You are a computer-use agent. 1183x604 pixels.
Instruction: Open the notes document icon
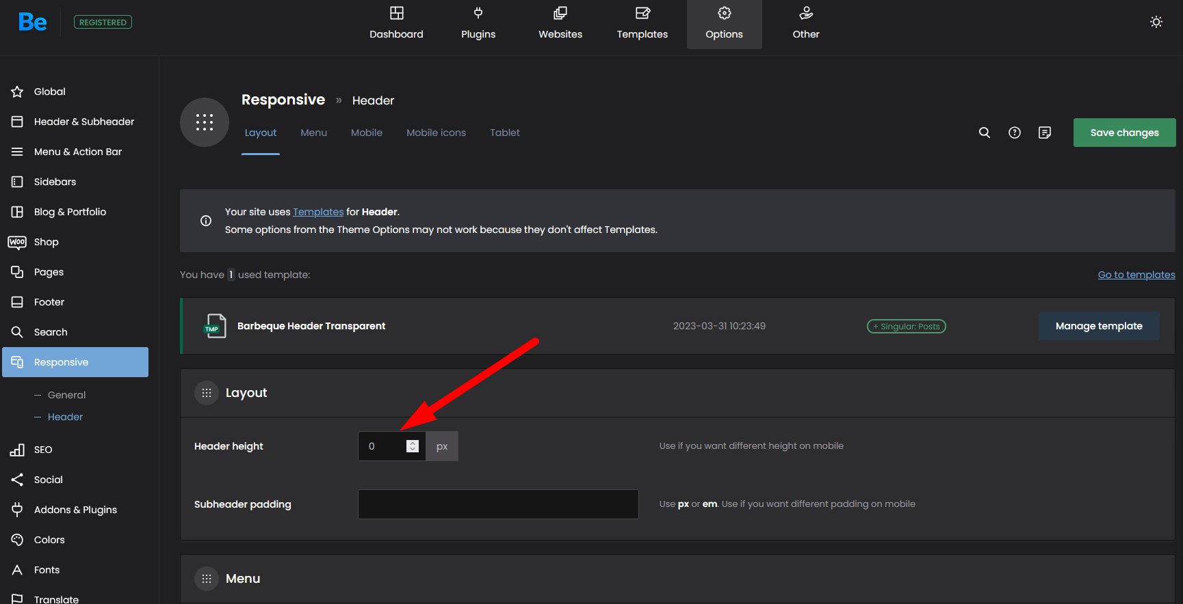pyautogui.click(x=1045, y=133)
